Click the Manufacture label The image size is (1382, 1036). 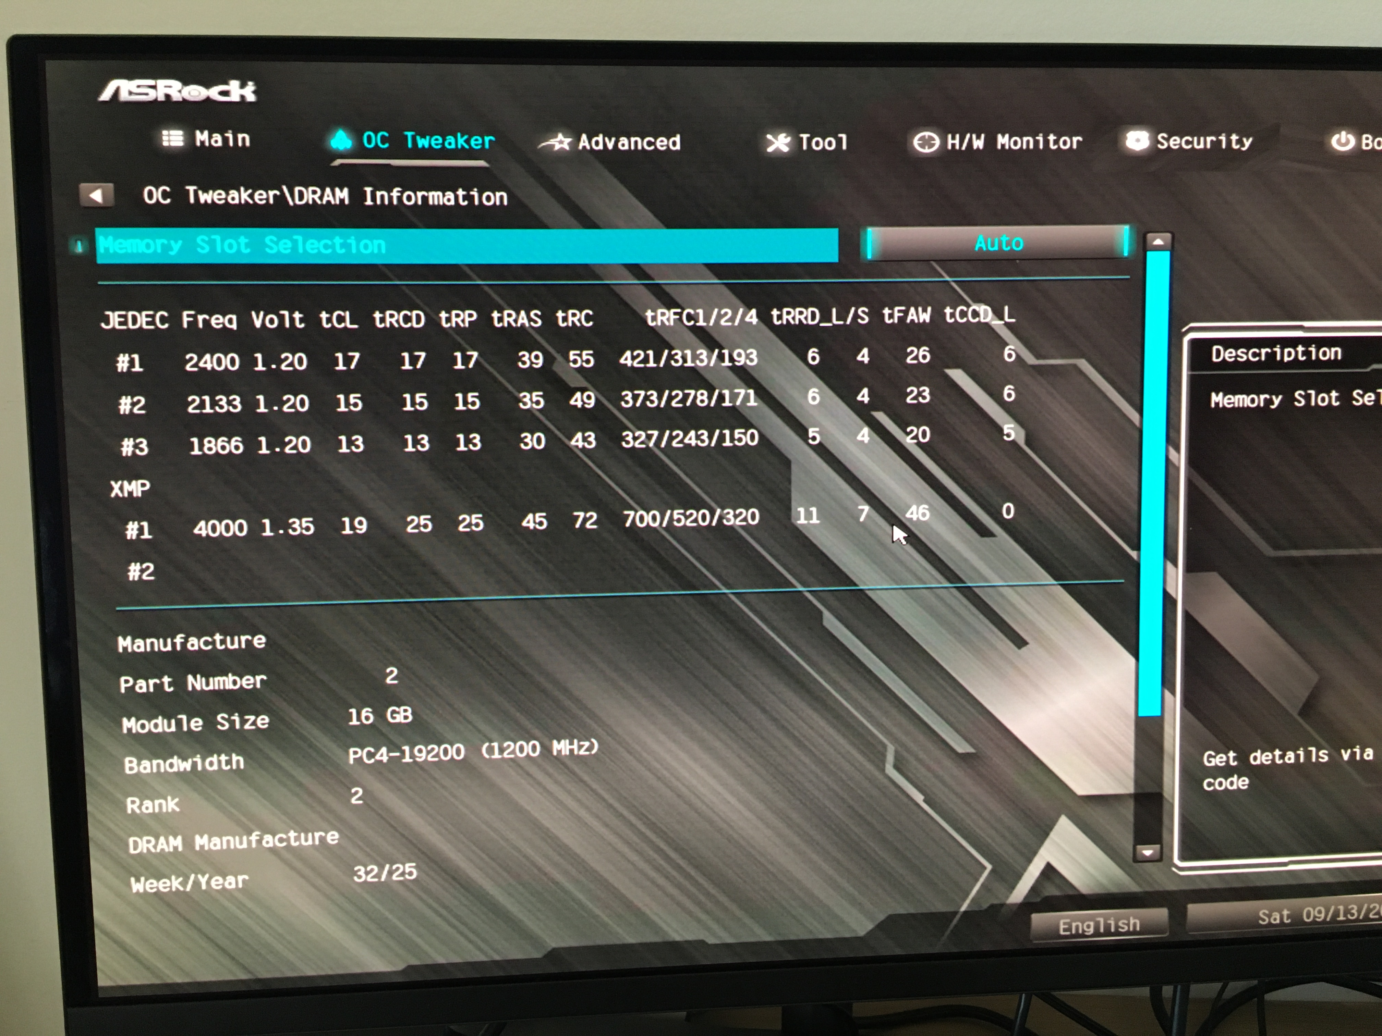click(x=192, y=642)
